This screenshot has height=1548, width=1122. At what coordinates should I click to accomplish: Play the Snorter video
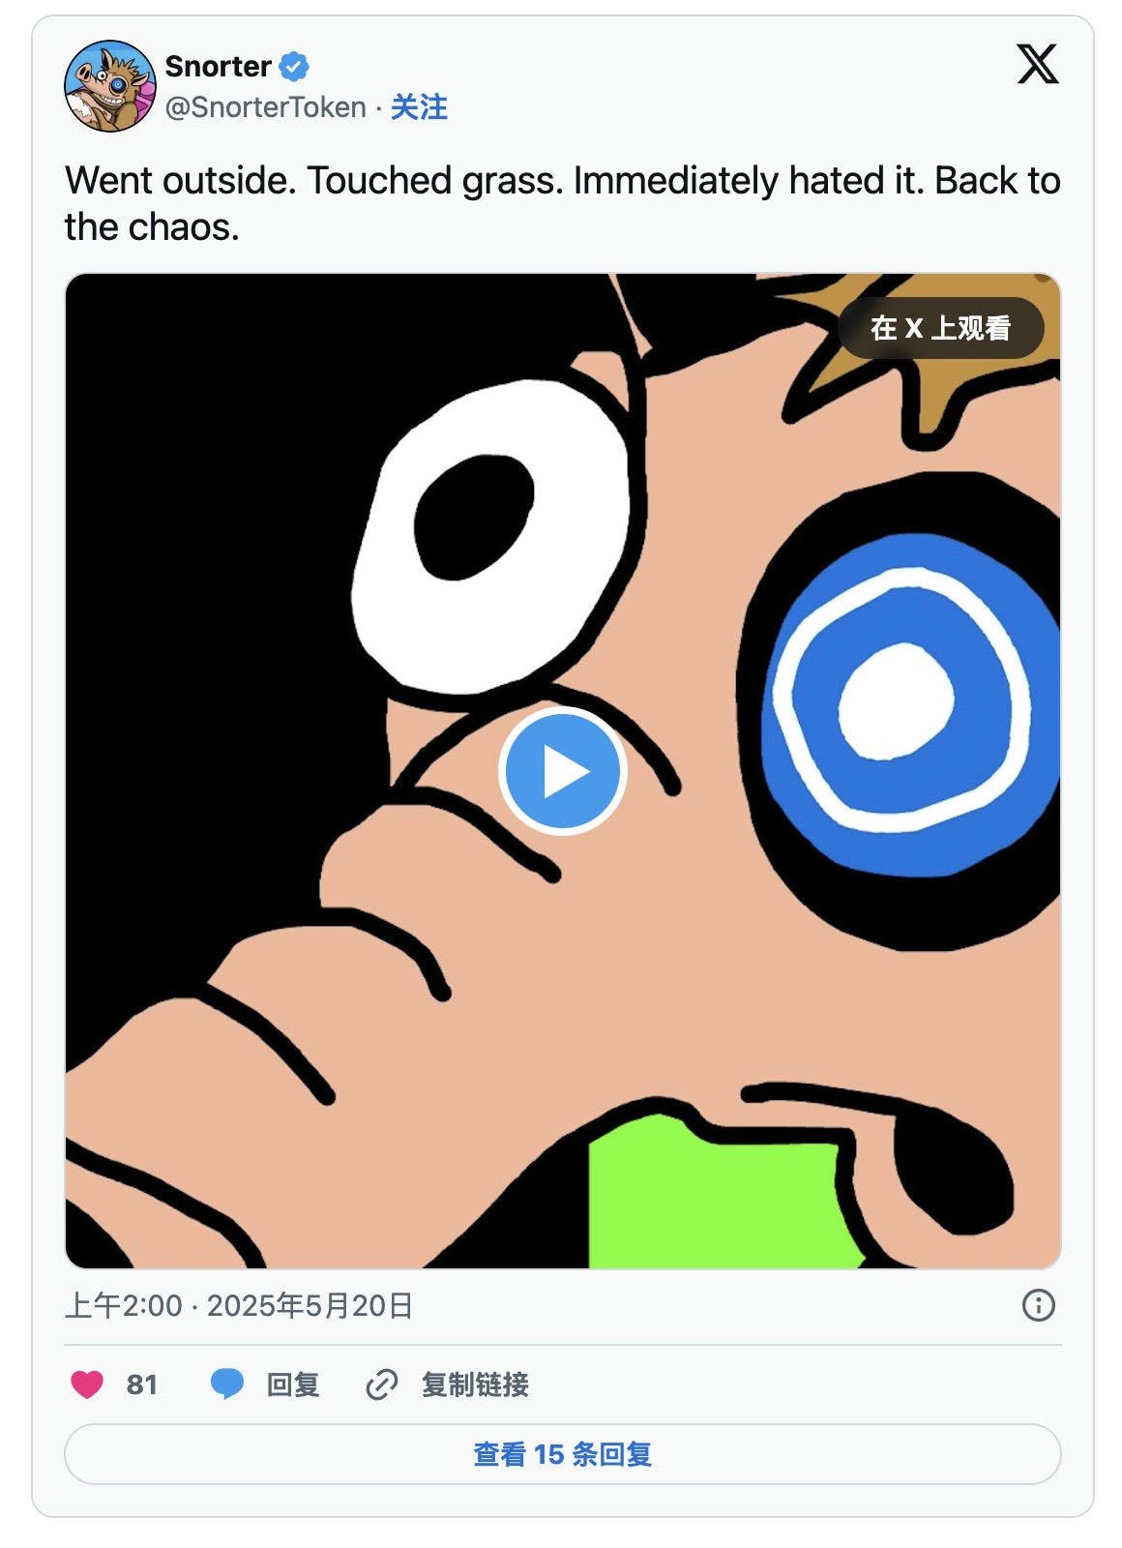tap(563, 771)
